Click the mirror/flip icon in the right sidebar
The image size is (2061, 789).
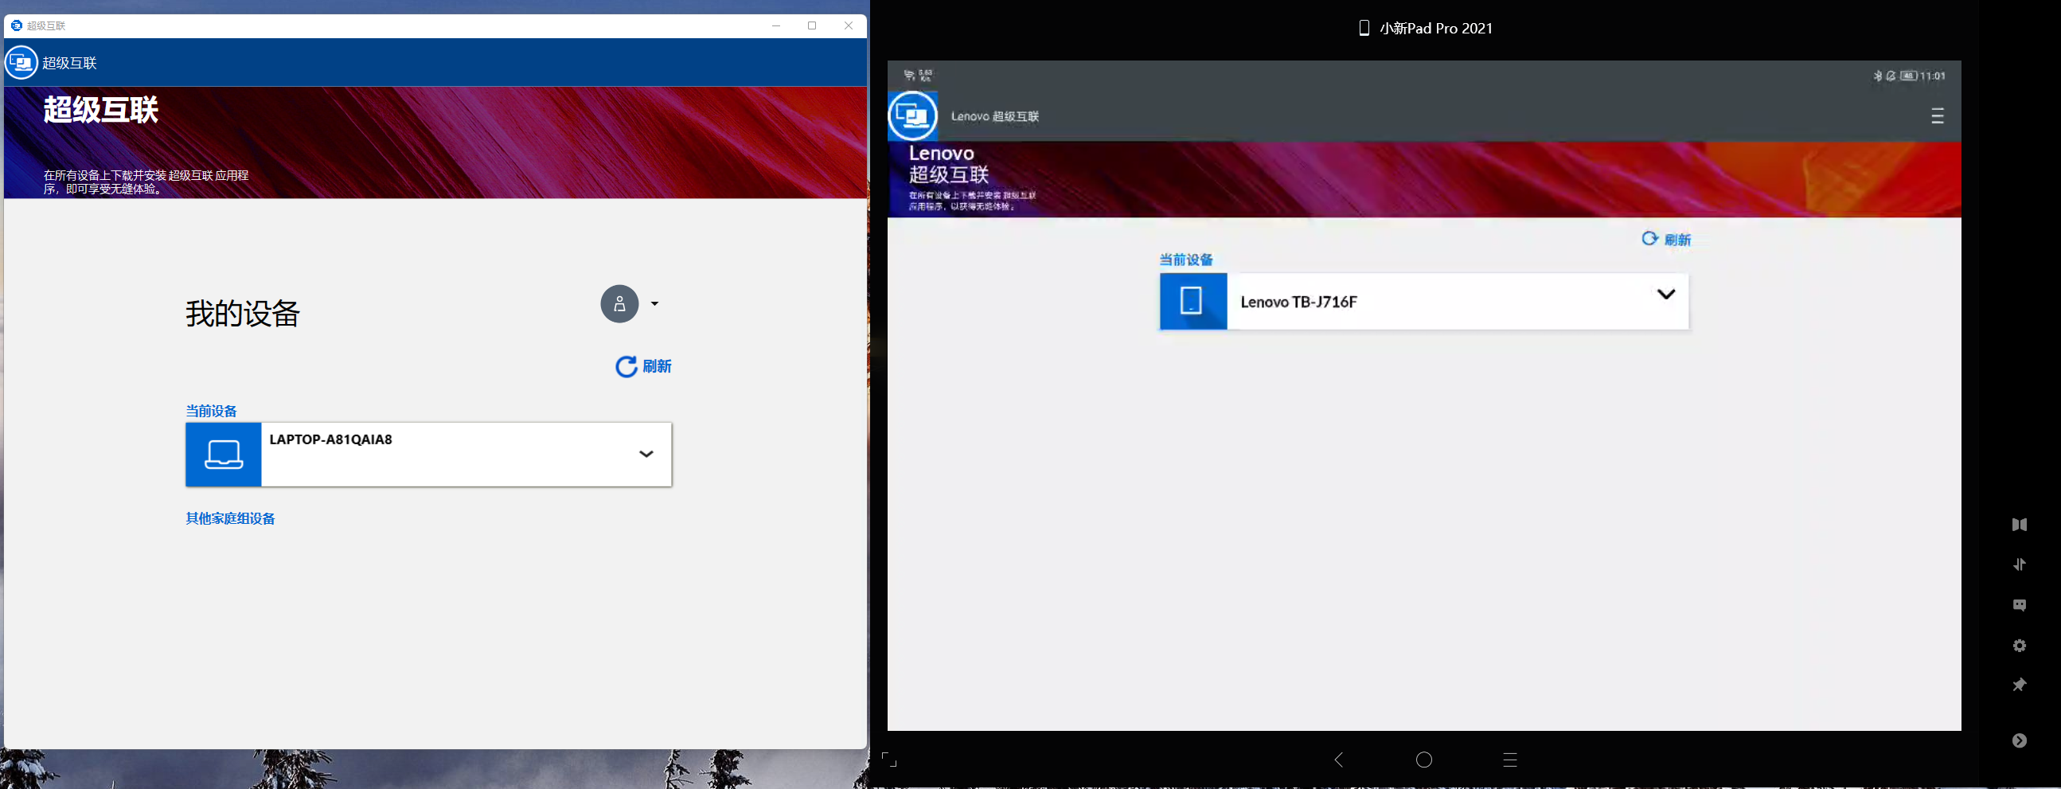[x=2020, y=525]
